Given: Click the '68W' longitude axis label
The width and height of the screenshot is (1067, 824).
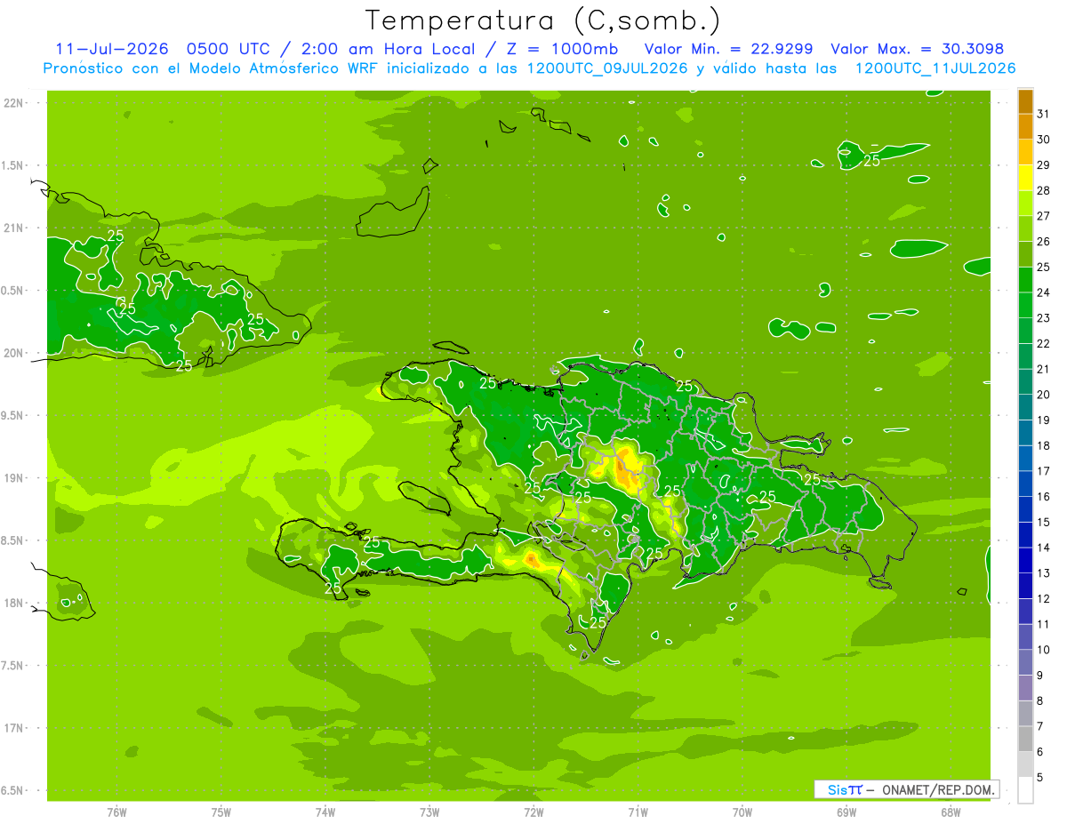Looking at the screenshot, I should pos(951,812).
